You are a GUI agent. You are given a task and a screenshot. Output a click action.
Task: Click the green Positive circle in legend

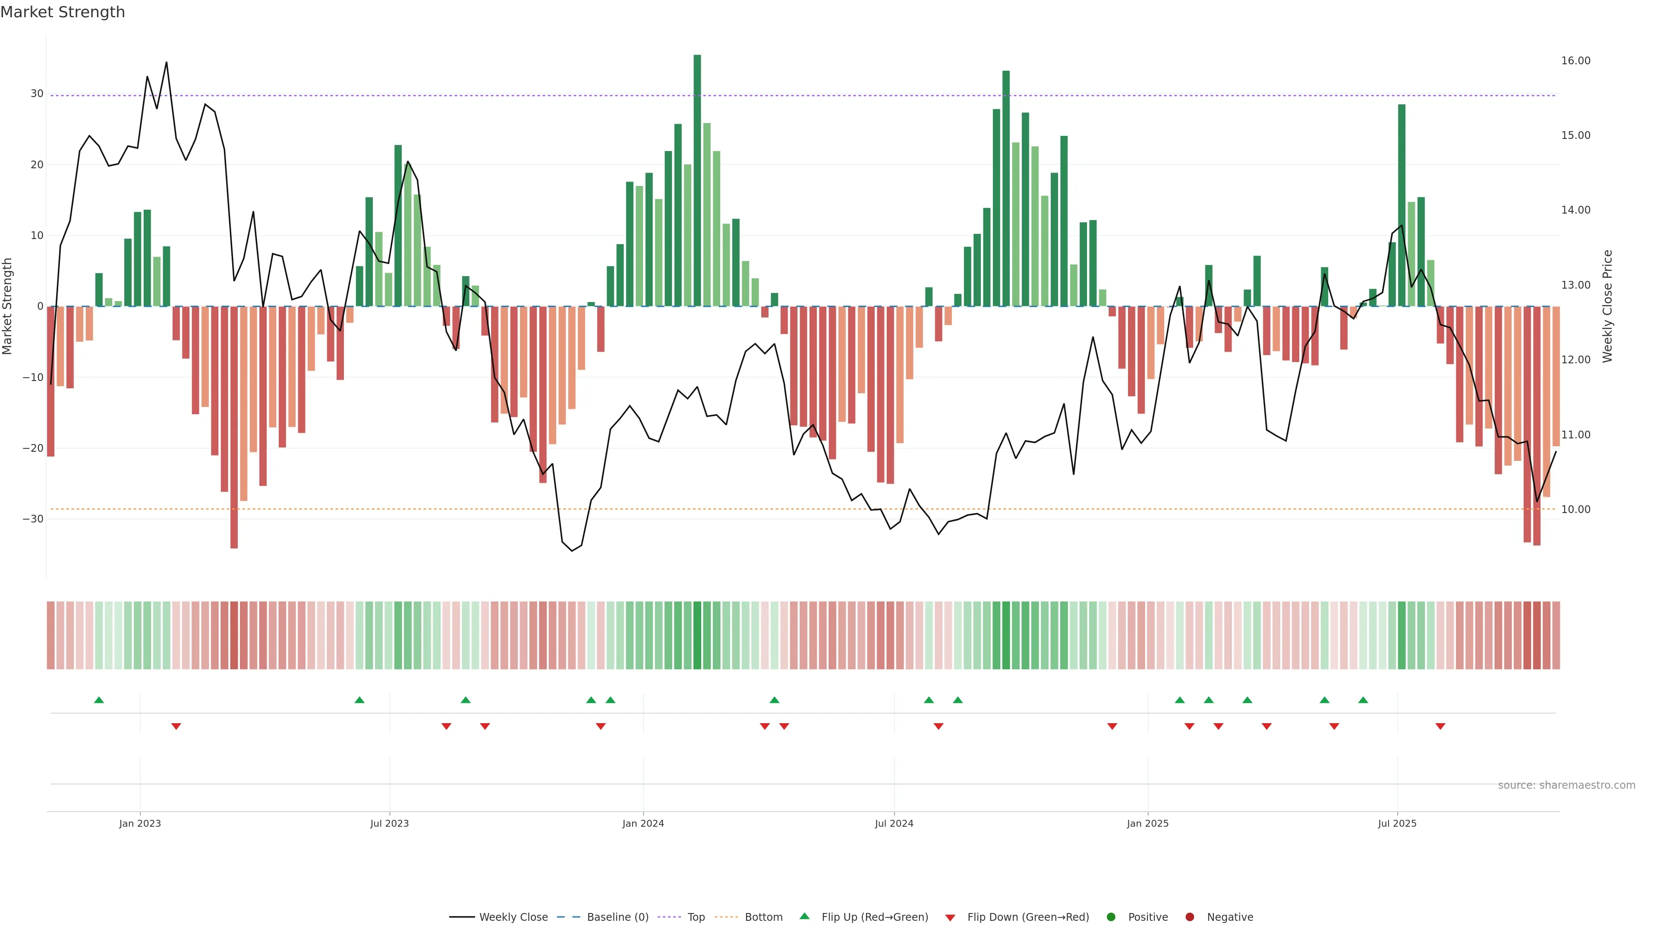click(1111, 916)
